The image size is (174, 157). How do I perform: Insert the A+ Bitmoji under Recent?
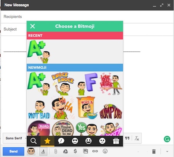(x=39, y=52)
